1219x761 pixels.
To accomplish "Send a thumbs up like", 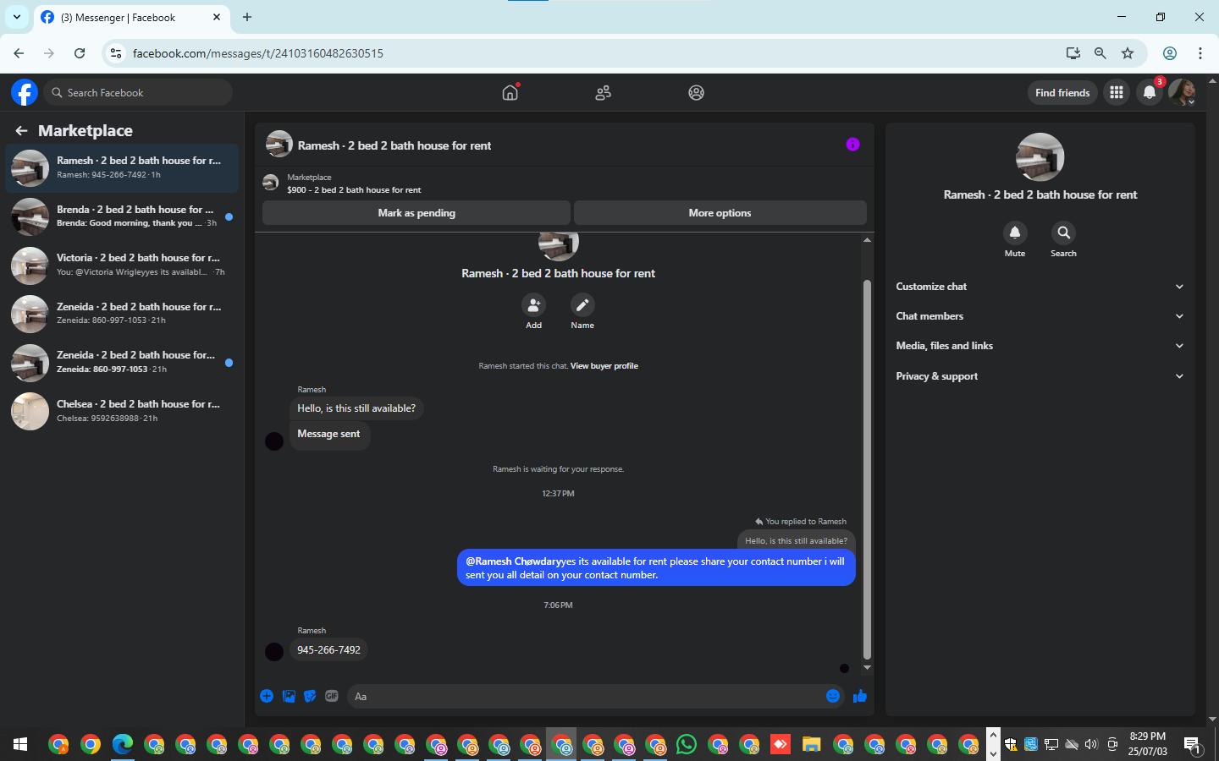I will (860, 696).
